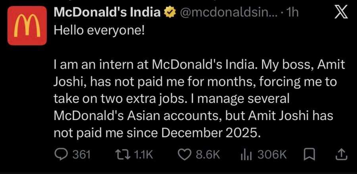Click the 8.6K likes count
The width and height of the screenshot is (357, 174).
pyautogui.click(x=208, y=155)
